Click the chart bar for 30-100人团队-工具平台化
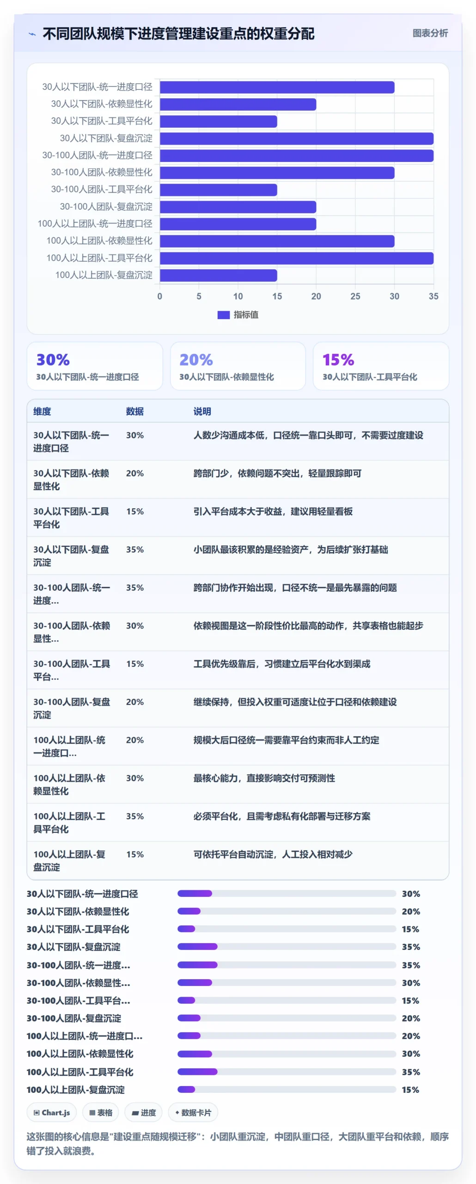Image resolution: width=476 pixels, height=1184 pixels. [x=218, y=190]
